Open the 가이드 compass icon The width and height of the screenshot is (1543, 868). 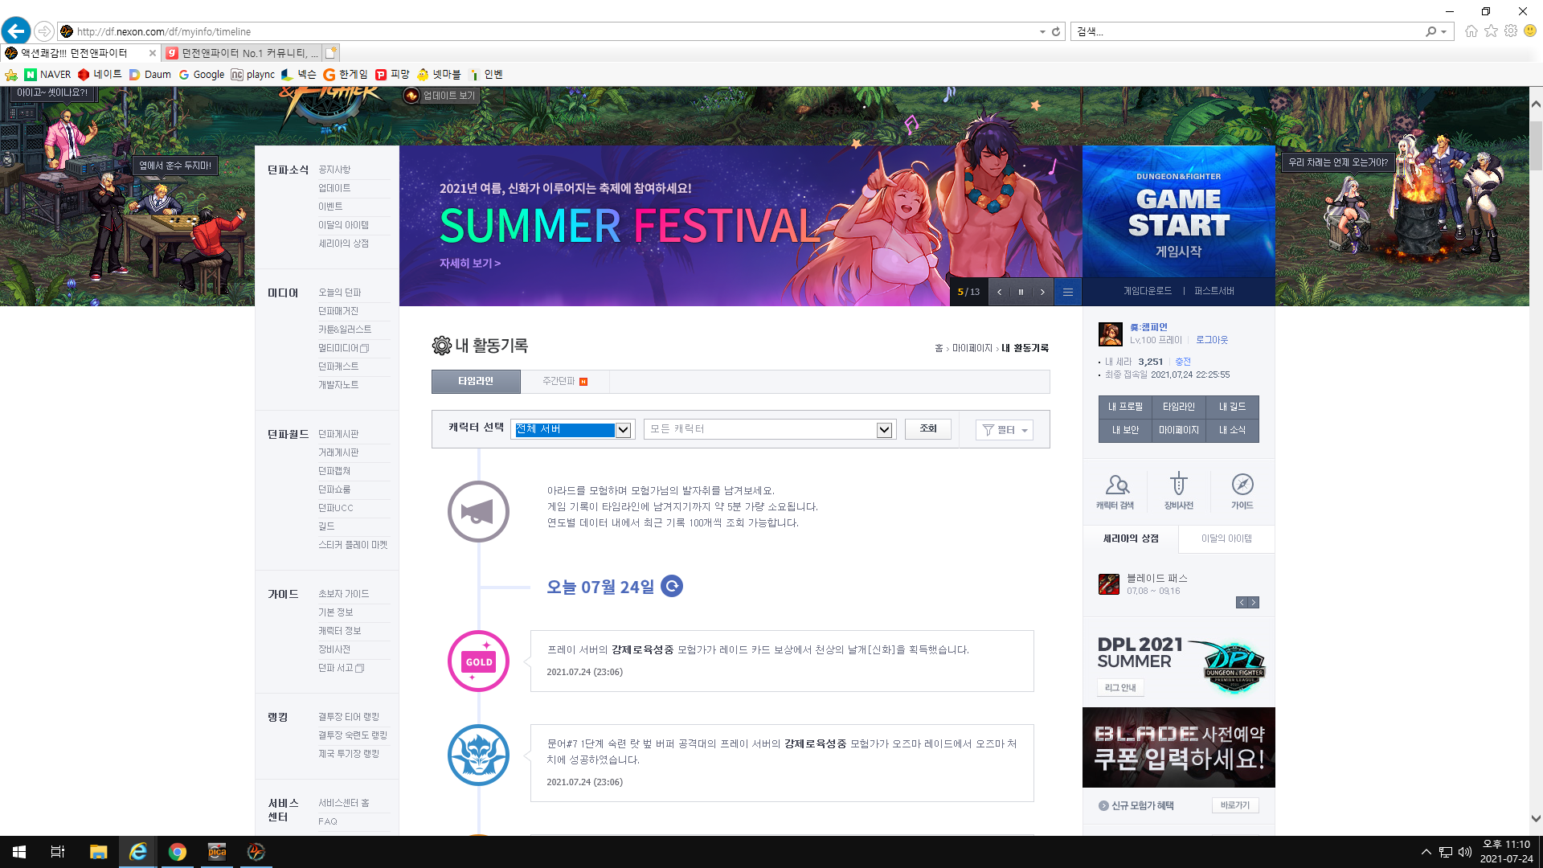point(1242,491)
